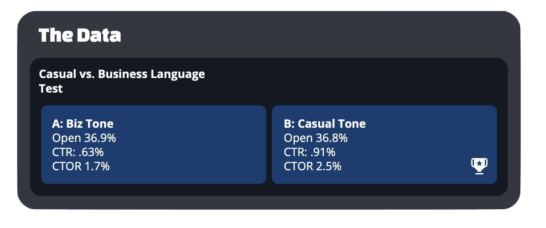Click the star inside the trophy
546x228 pixels.
(x=479, y=163)
